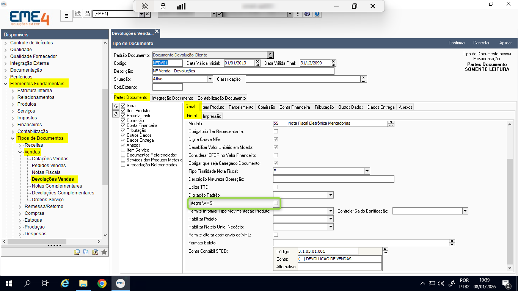The image size is (518, 291).
Task: Check Considerar CFOP no Valor Financeiro
Action: point(276,155)
